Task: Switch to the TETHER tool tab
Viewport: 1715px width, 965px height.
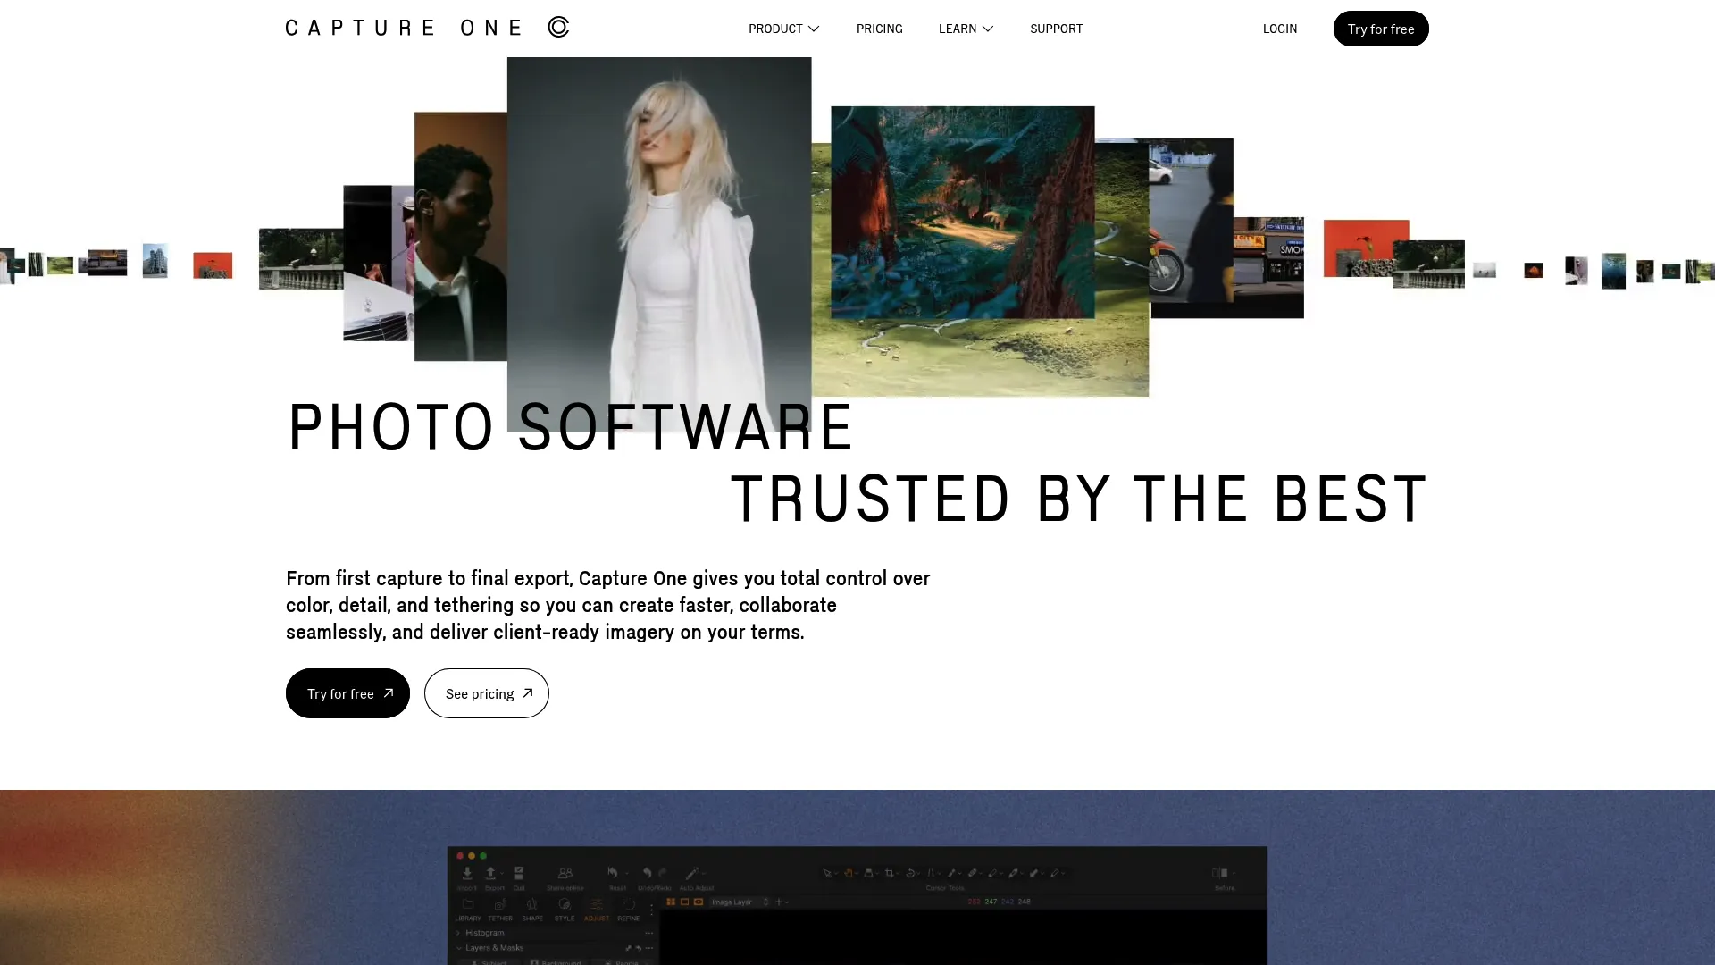Action: click(x=500, y=910)
